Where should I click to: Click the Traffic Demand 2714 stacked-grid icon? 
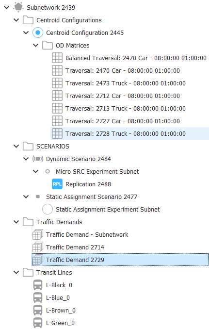[x=38, y=247]
